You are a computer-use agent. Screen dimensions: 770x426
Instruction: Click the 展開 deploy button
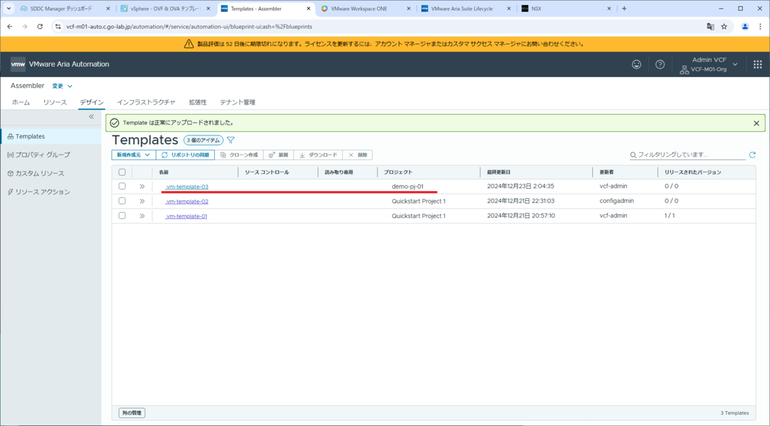pos(278,155)
